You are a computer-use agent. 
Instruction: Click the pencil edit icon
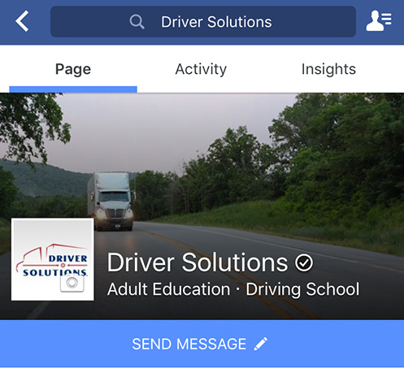pos(261,344)
